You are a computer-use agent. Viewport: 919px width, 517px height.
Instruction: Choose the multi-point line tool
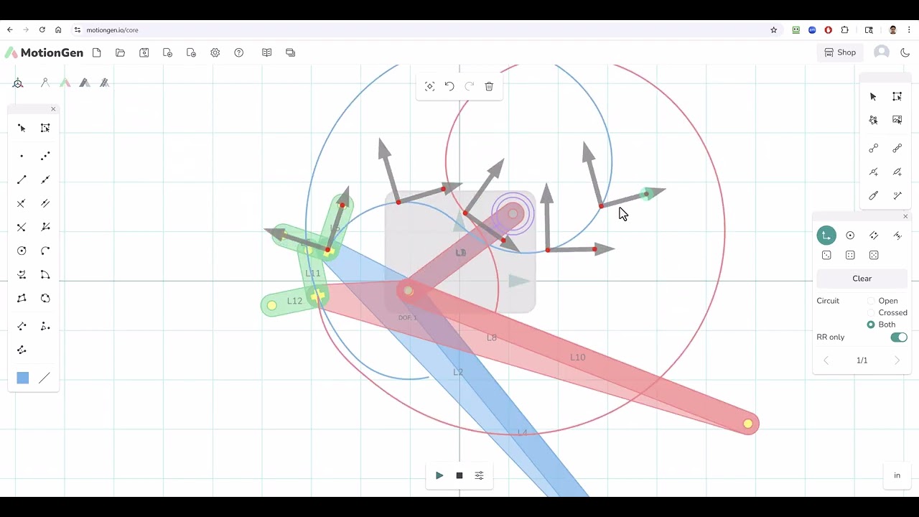[x=45, y=156]
